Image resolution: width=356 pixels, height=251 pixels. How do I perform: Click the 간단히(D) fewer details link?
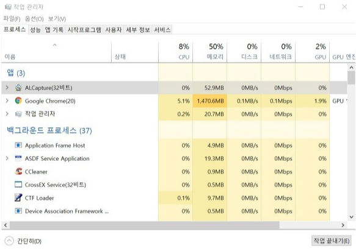[x=29, y=241]
